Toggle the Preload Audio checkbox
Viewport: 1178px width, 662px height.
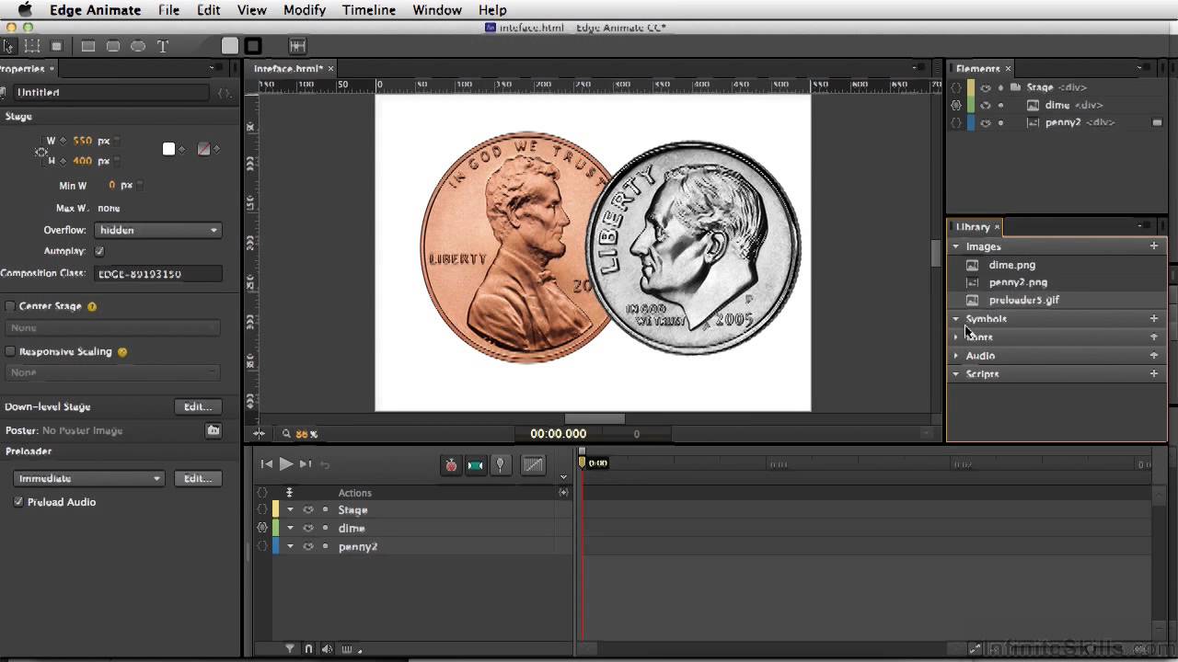point(18,502)
